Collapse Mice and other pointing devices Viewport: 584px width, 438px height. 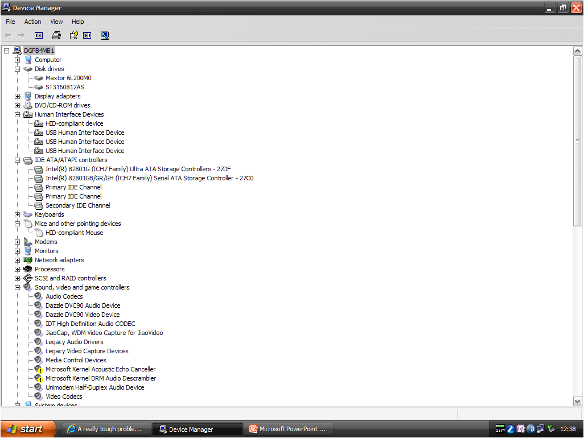17,224
